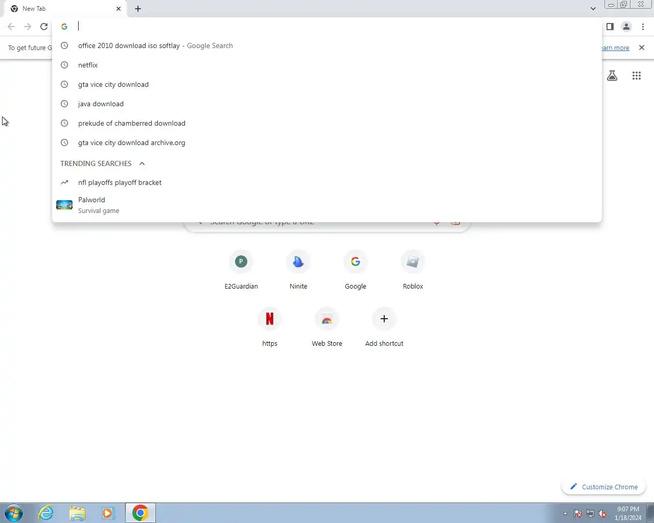Viewport: 654px width, 523px height.
Task: Close the New Tab tab
Action: (x=119, y=9)
